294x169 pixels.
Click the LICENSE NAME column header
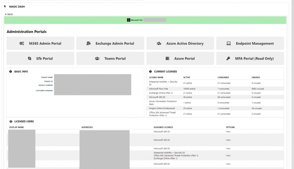(156, 77)
